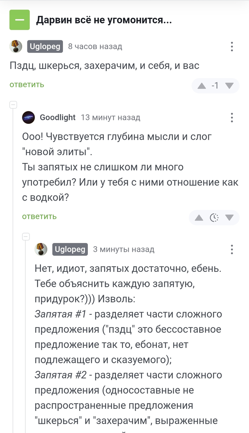The image size is (249, 433).
Task: Reply to Uglopeg's top comment
Action: coord(27,84)
